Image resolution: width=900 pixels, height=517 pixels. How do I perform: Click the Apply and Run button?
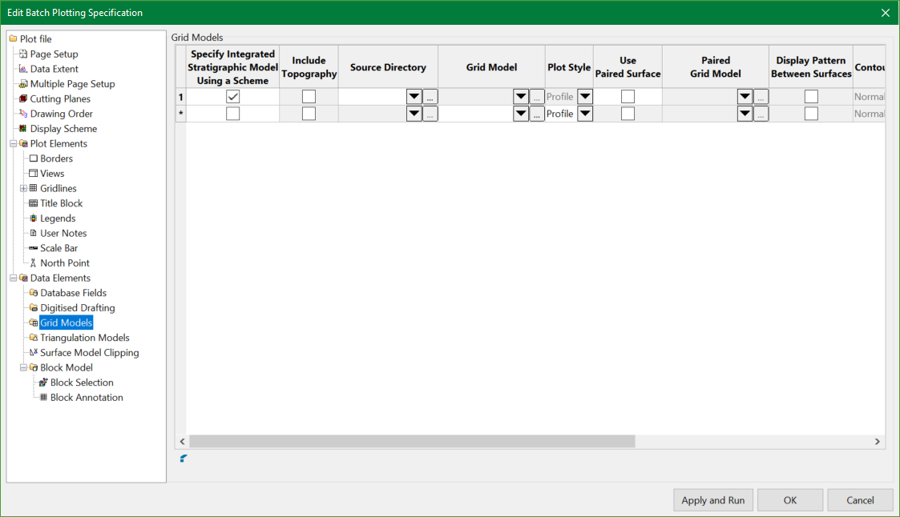coord(713,500)
